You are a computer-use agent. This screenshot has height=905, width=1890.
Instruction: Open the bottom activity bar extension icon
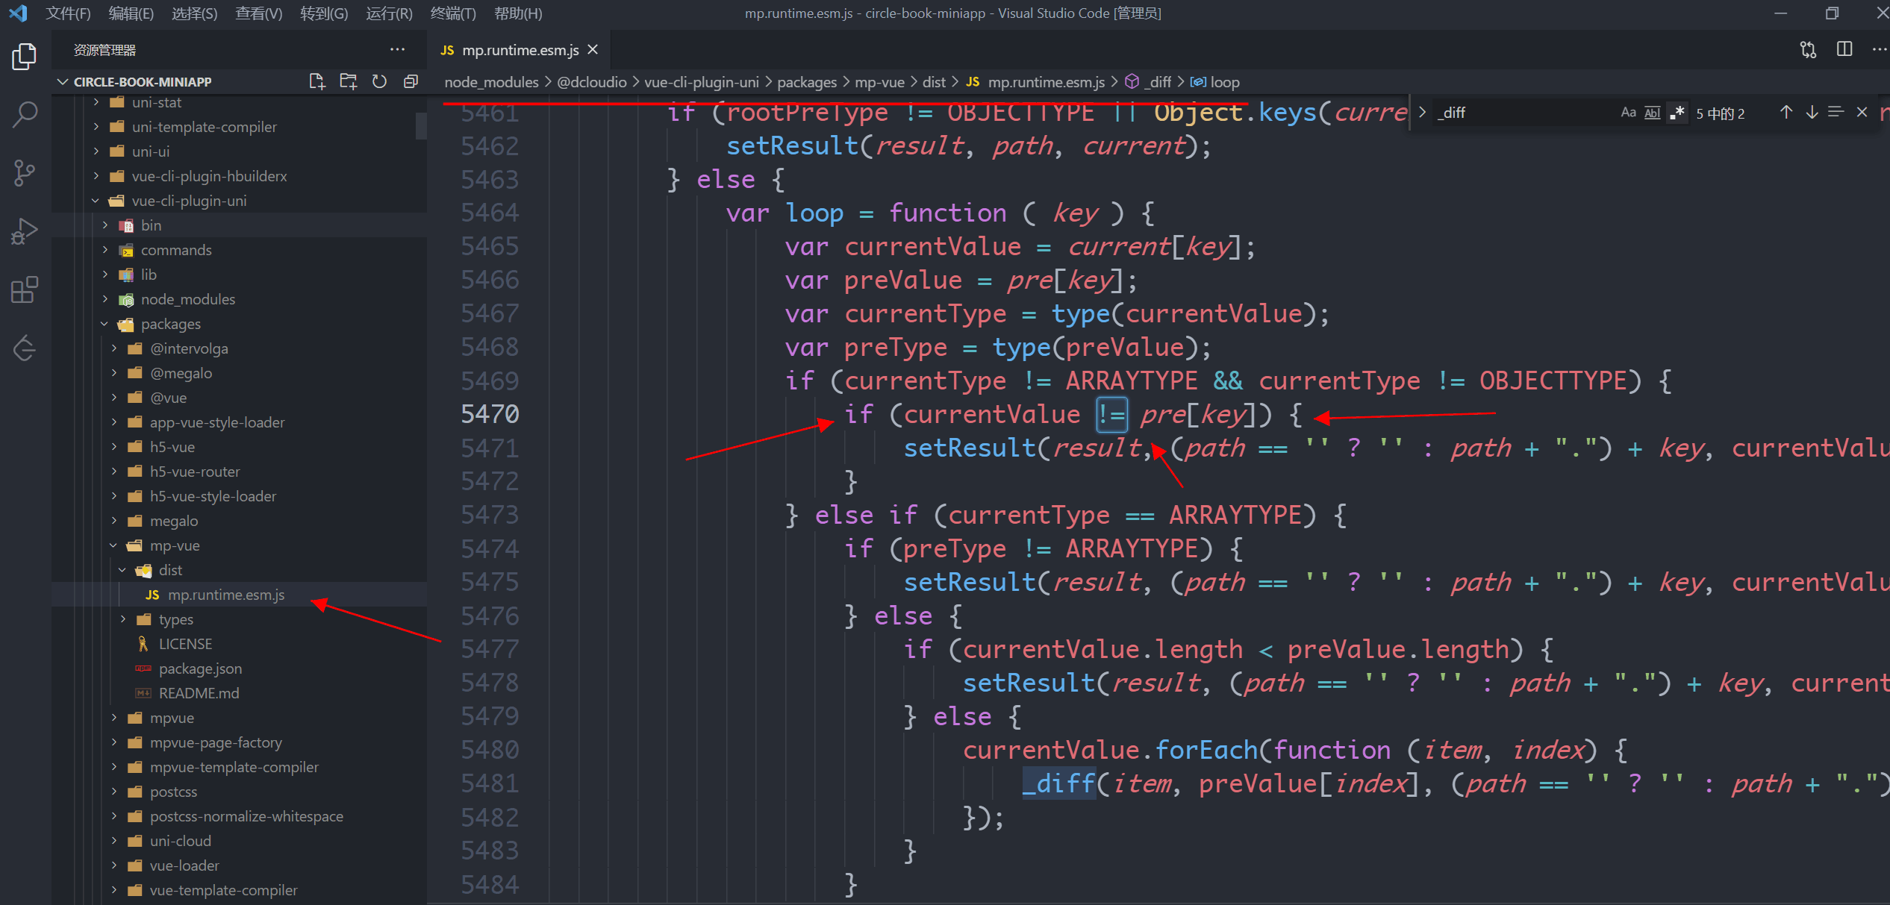(x=25, y=348)
